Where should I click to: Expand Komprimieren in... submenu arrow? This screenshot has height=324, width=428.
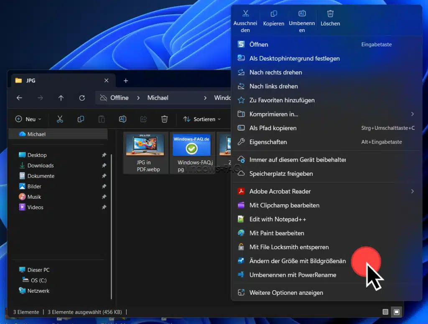pos(413,114)
